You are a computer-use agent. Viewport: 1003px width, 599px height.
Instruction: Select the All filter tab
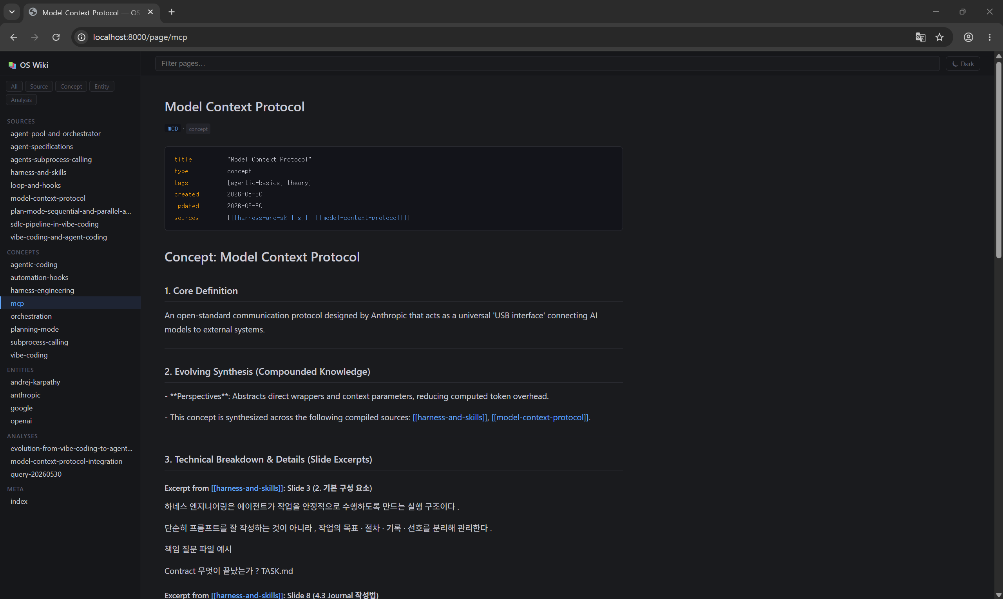coord(14,86)
